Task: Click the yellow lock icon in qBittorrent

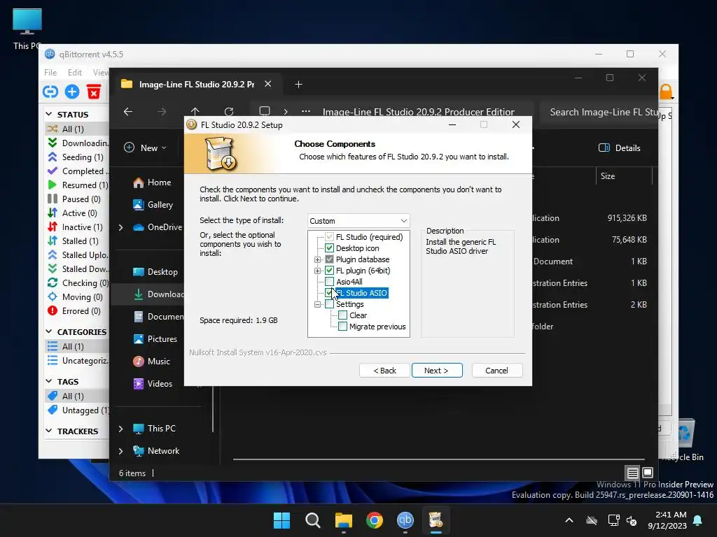Action: coord(666,92)
